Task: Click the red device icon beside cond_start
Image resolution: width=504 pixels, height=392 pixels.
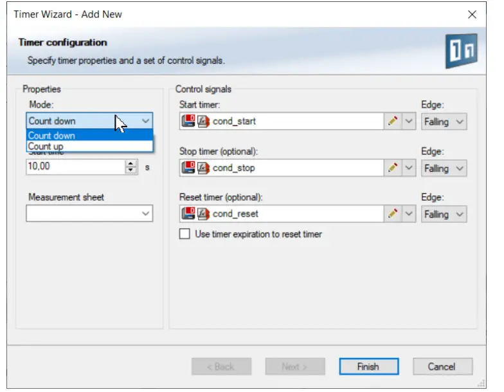Action: (x=188, y=121)
